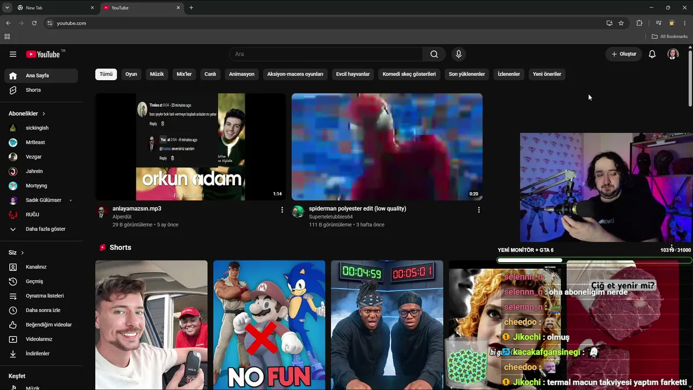Viewport: 693px width, 390px height.
Task: Select the Komedi skeç gösterileri chip
Action: 409,74
